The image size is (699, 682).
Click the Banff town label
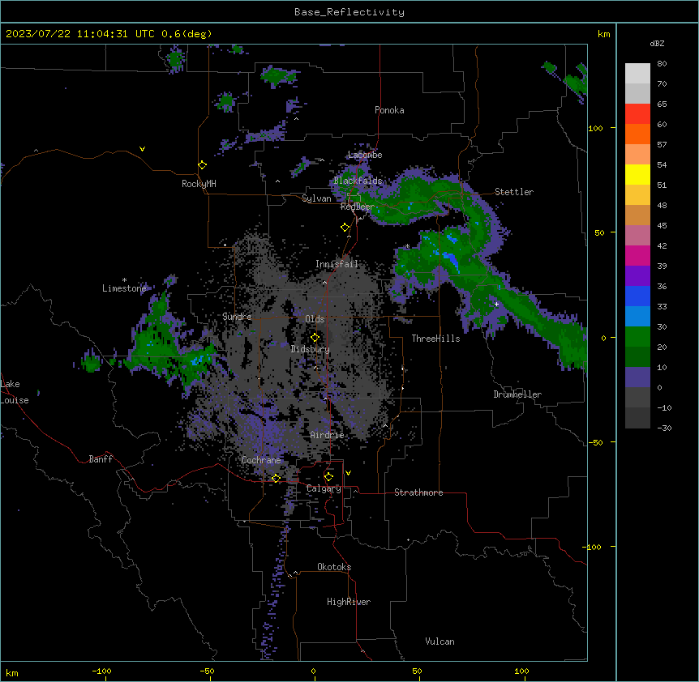pos(101,459)
